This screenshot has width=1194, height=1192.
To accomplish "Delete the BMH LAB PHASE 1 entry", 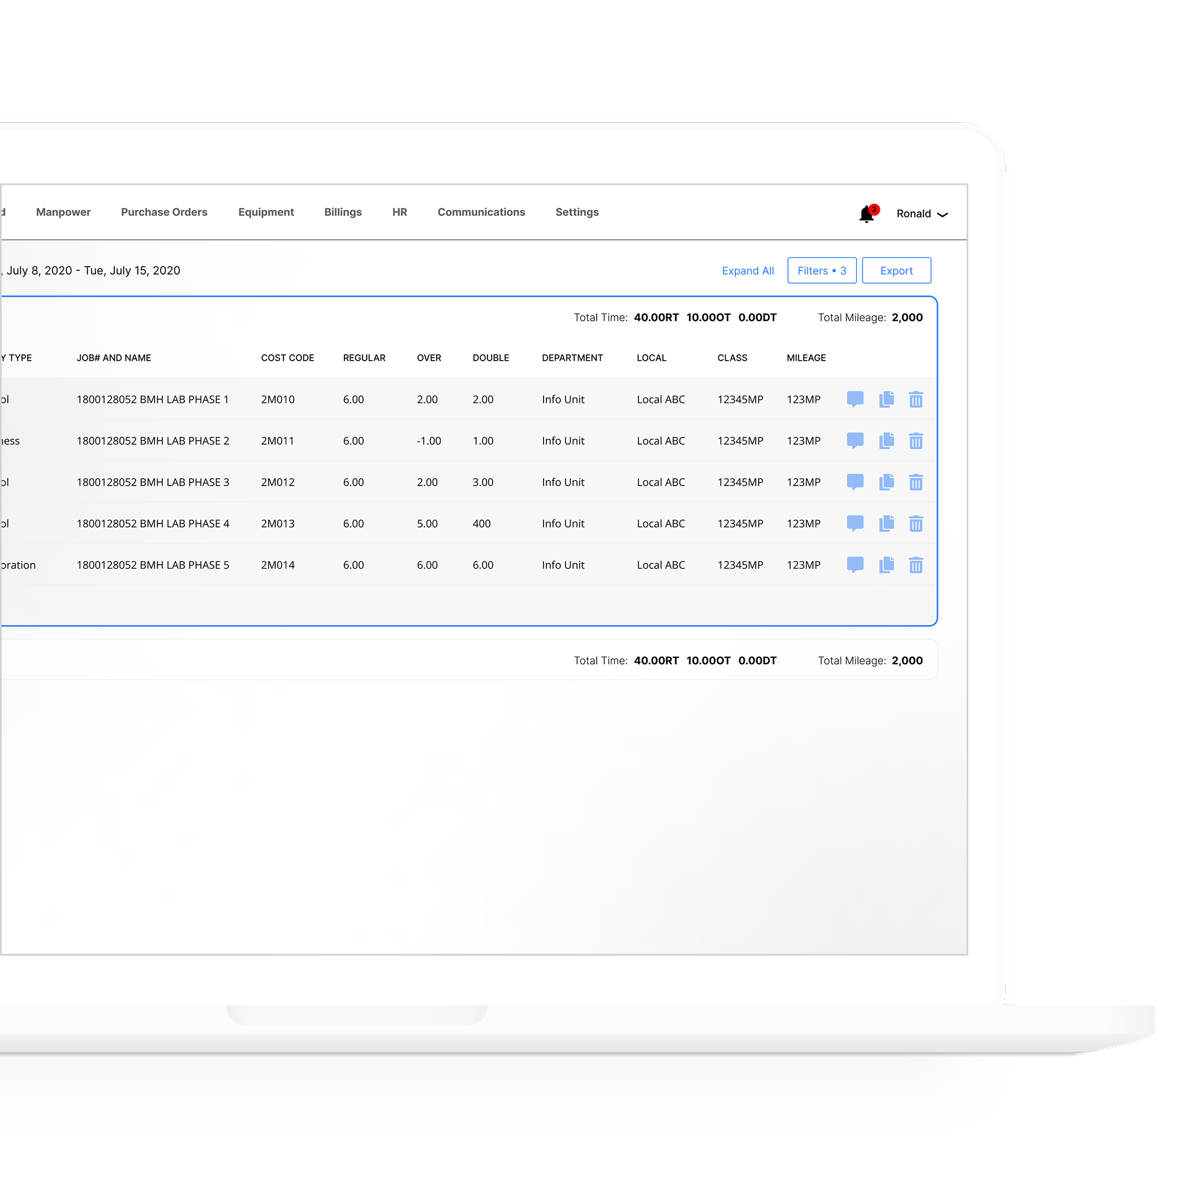I will [916, 400].
